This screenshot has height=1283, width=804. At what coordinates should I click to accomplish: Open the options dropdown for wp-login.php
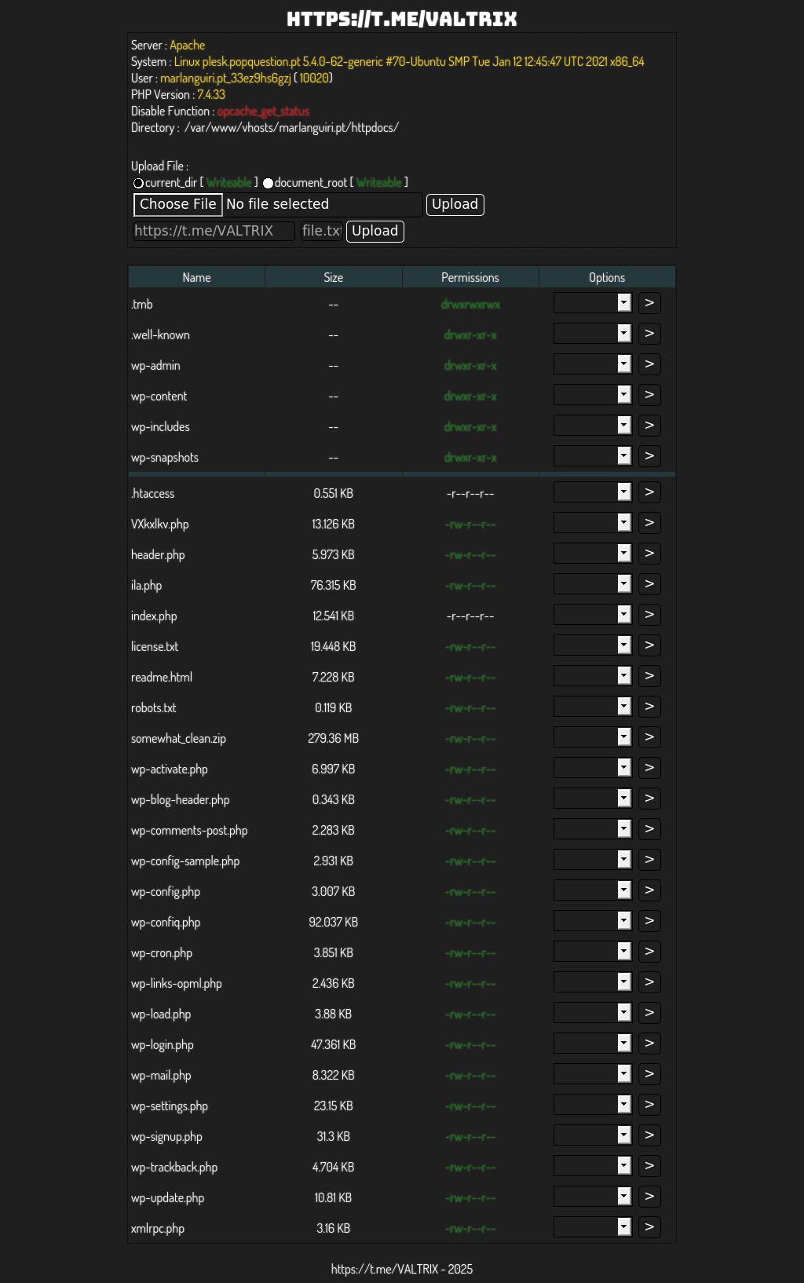tap(592, 1044)
